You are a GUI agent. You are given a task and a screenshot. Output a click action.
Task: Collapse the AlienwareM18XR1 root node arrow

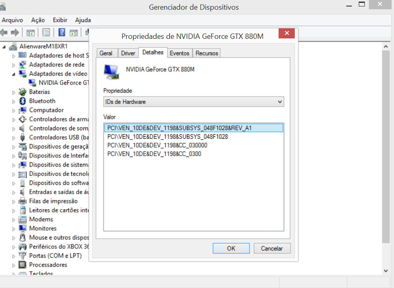[x=4, y=47]
